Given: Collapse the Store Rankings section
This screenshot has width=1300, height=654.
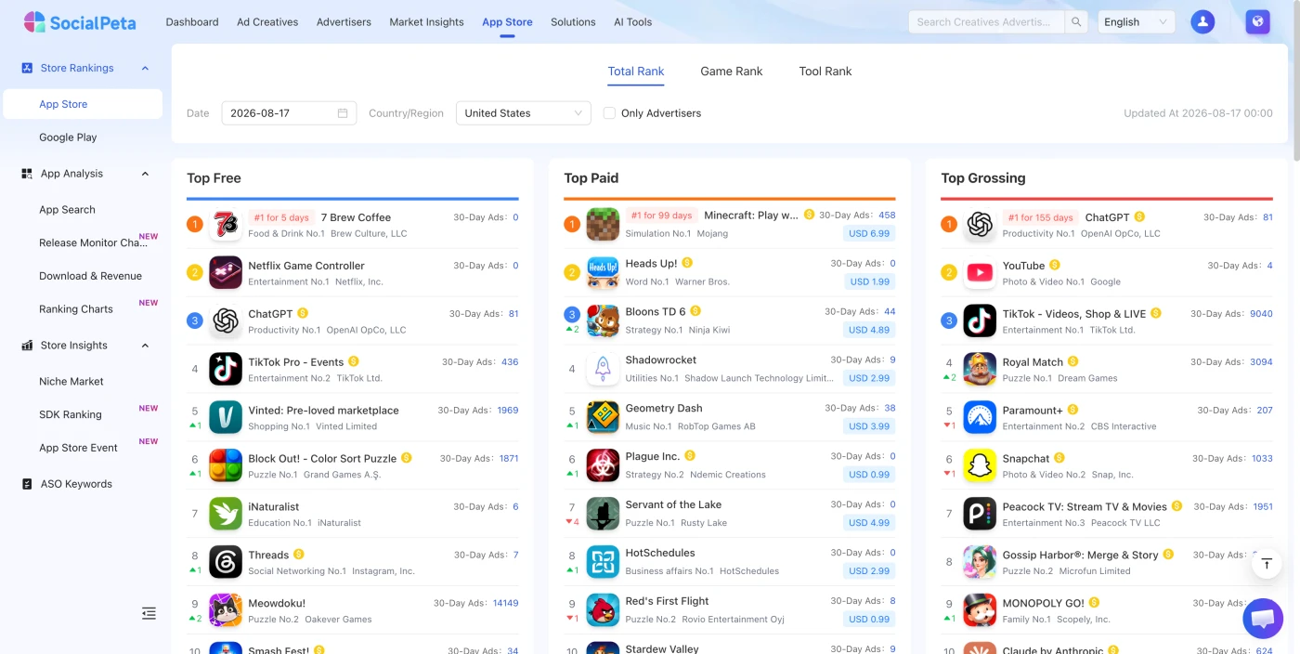Looking at the screenshot, I should [x=145, y=69].
